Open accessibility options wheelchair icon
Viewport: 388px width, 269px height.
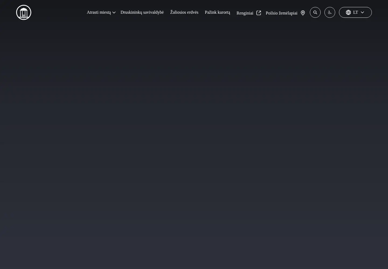tap(330, 12)
